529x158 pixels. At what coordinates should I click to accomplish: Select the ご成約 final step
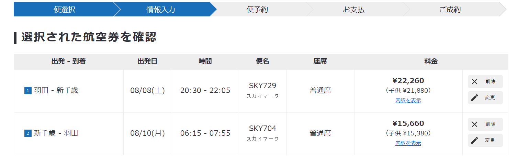(x=450, y=10)
